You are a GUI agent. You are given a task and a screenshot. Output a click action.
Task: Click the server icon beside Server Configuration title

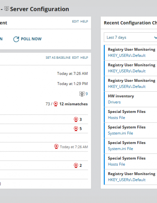tap(7, 9)
